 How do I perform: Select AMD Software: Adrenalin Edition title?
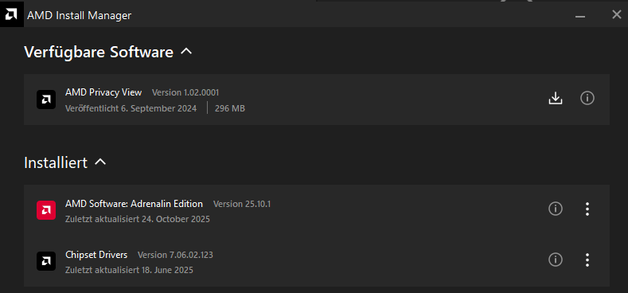tap(134, 204)
